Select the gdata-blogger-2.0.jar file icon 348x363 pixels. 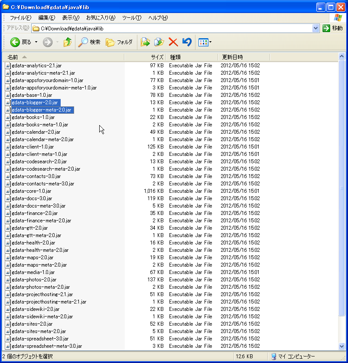click(x=8, y=102)
